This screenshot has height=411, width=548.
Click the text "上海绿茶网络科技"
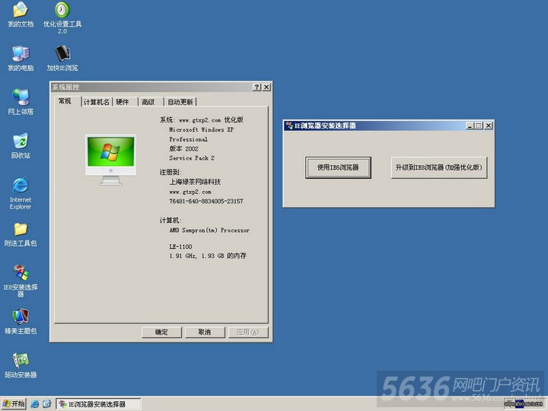[x=195, y=182]
